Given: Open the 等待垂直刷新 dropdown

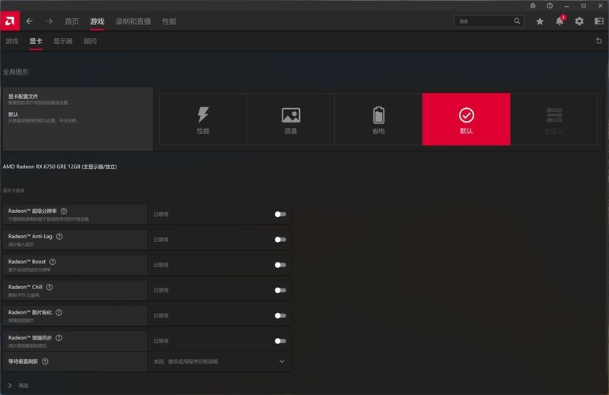Looking at the screenshot, I should 219,362.
